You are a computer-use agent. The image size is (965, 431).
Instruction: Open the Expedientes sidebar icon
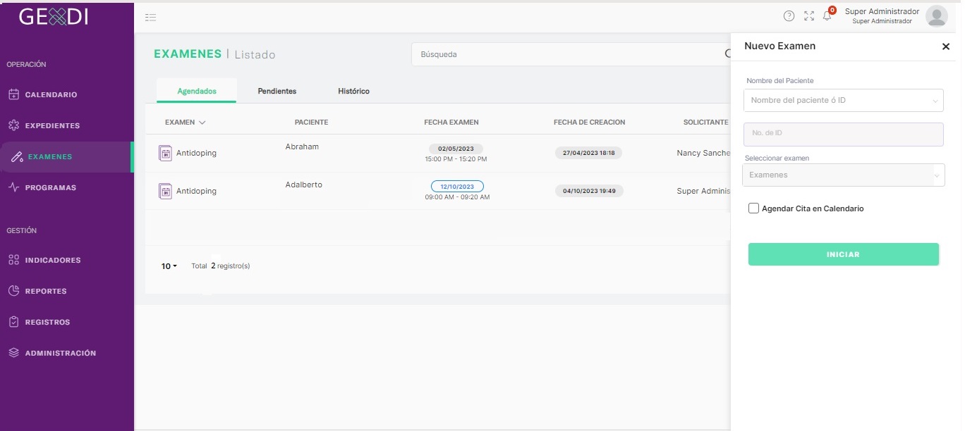tap(13, 125)
